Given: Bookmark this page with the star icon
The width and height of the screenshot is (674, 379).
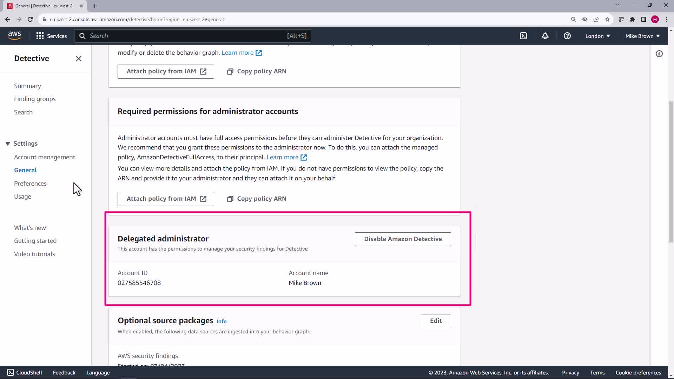Looking at the screenshot, I should [607, 19].
